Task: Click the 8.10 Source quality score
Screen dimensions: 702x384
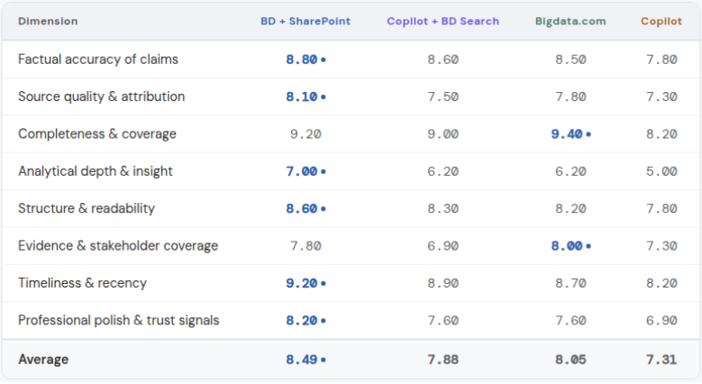Action: coord(302,96)
